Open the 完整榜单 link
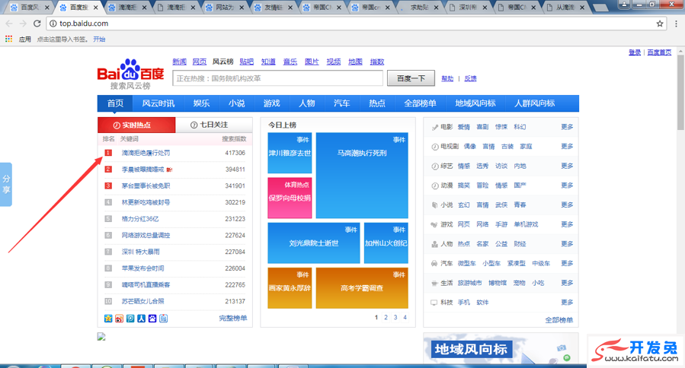Image resolution: width=685 pixels, height=368 pixels. click(x=233, y=319)
